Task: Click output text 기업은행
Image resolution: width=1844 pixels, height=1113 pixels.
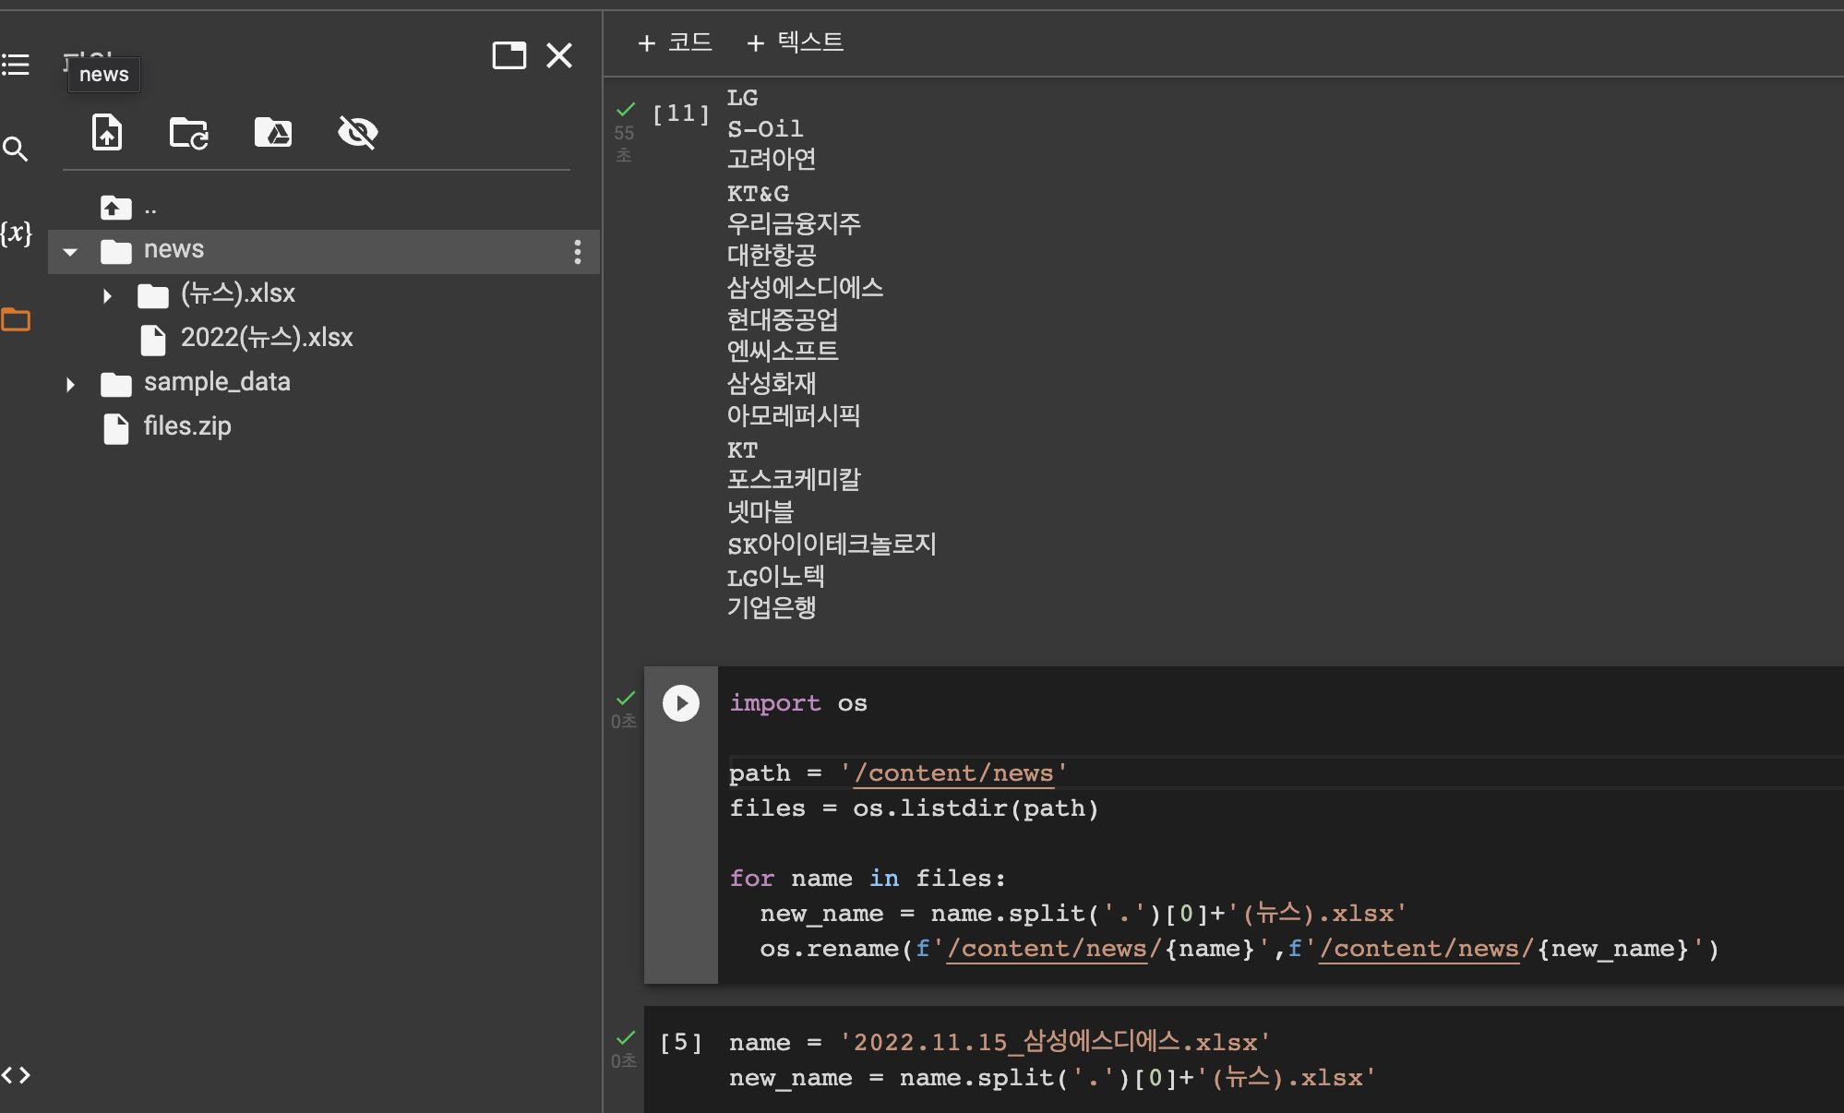Action: pyautogui.click(x=772, y=607)
